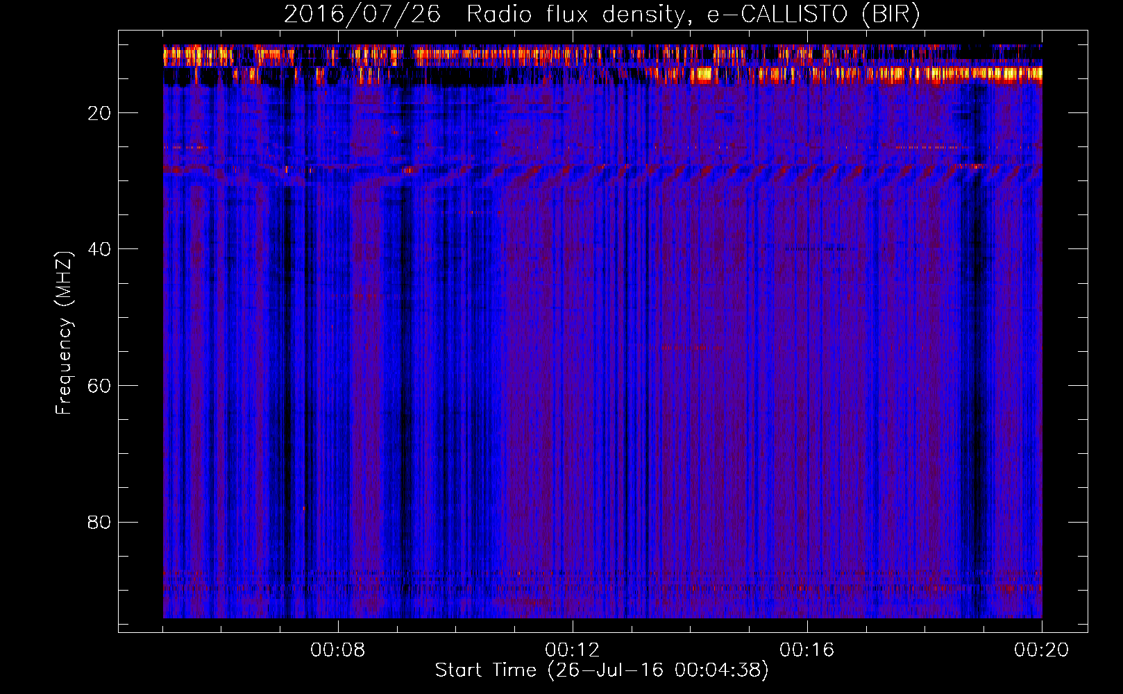The height and width of the screenshot is (694, 1123).
Task: Click the 20 MHz frequency tick label
Action: click(99, 113)
